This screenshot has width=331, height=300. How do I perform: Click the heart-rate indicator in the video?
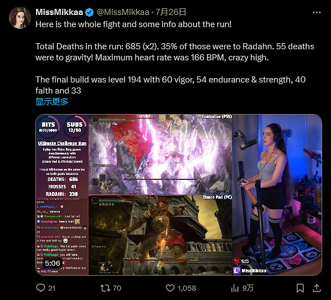point(241,261)
